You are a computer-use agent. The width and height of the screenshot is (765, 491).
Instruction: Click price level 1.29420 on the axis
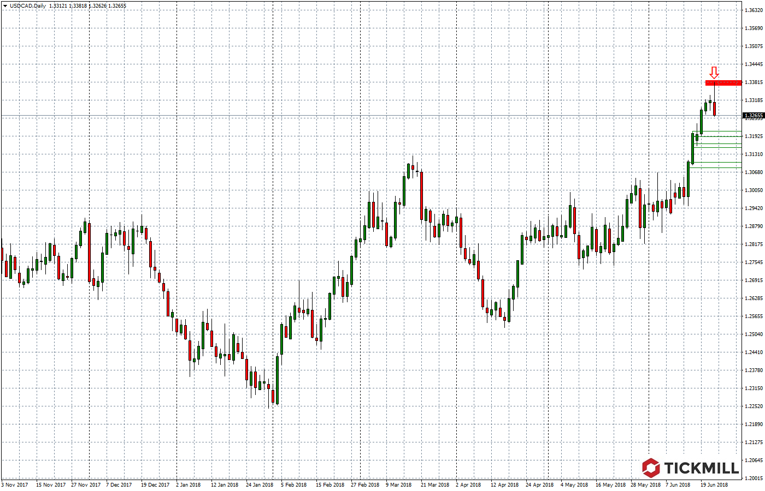tap(754, 208)
